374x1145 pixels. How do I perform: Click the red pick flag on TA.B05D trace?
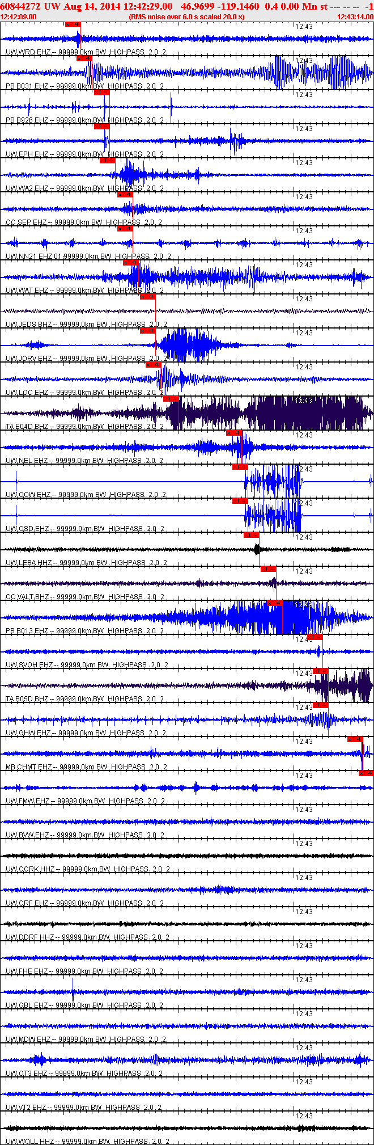320,671
